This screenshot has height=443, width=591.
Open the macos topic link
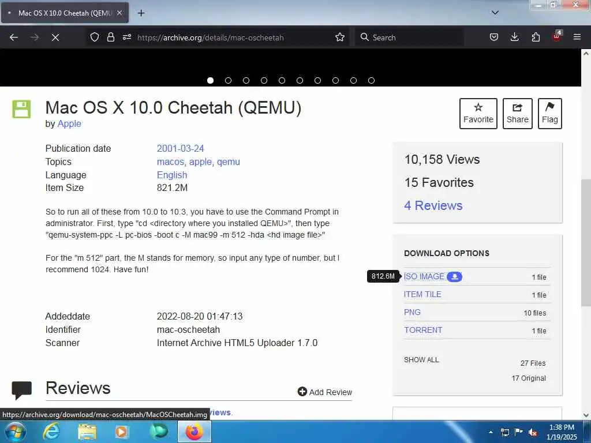click(170, 162)
